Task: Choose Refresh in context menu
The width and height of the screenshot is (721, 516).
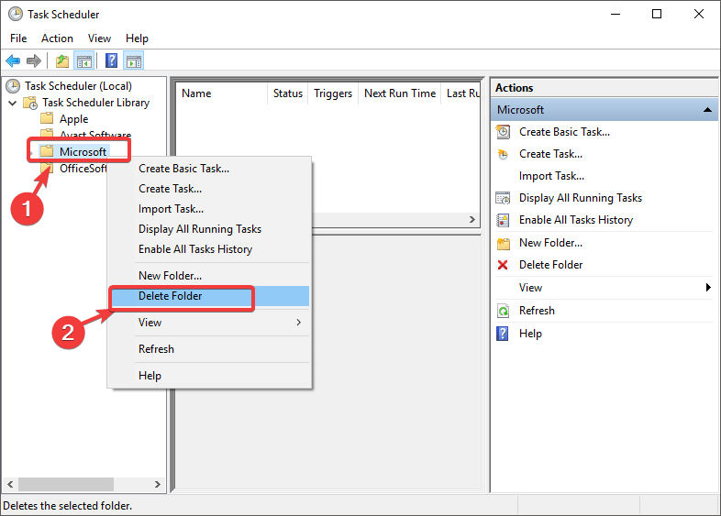Action: click(x=210, y=349)
